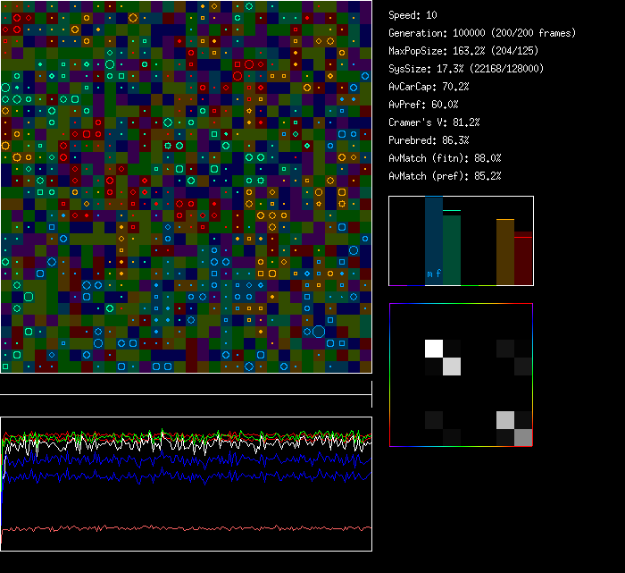Click the brightest white cell in the heatmap
This screenshot has height=573, width=625.
(434, 348)
